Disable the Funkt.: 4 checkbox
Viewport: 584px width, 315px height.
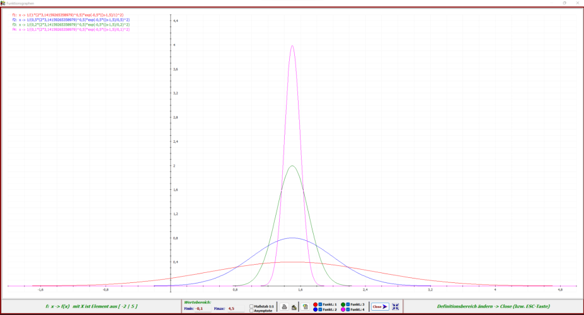(348, 310)
